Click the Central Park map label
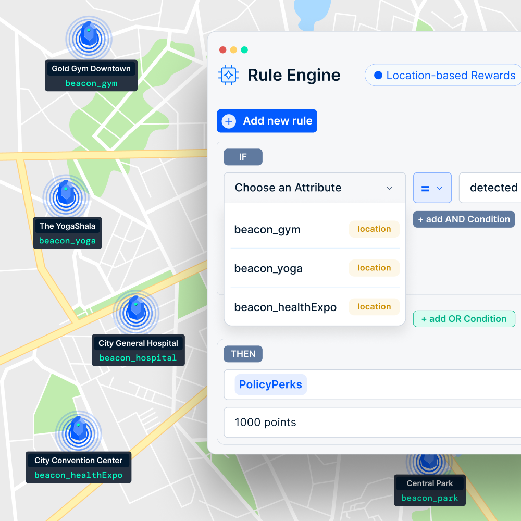 point(430,483)
